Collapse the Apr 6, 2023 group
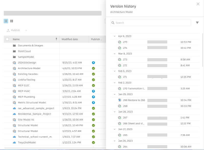 tap(114, 36)
